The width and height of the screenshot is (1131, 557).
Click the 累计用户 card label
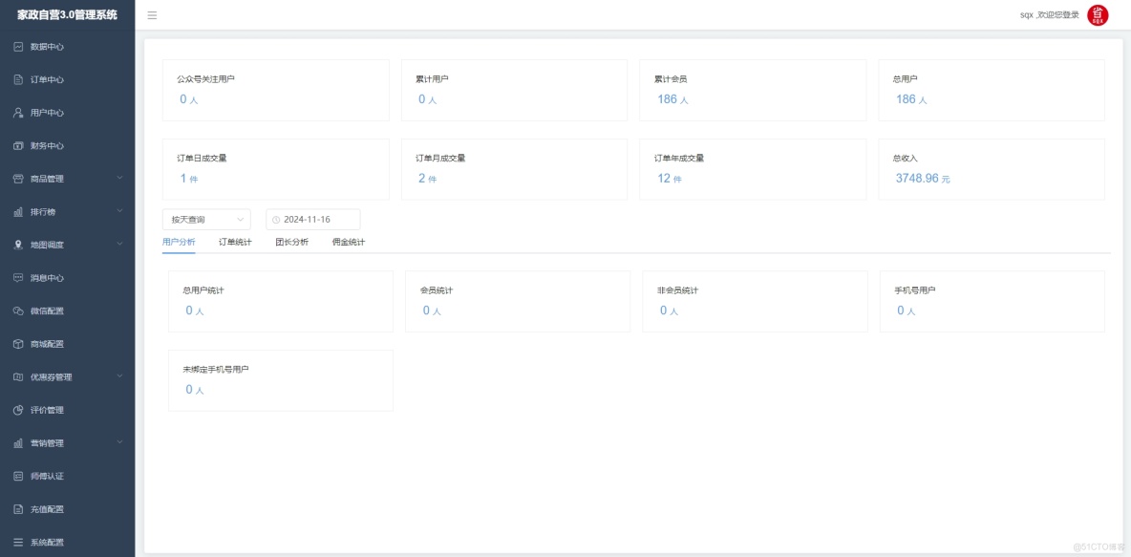point(432,79)
